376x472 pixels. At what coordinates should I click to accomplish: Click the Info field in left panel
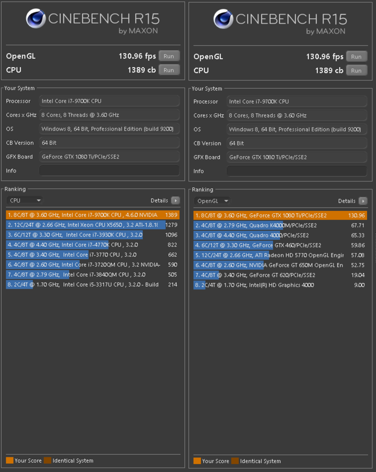[x=109, y=170]
